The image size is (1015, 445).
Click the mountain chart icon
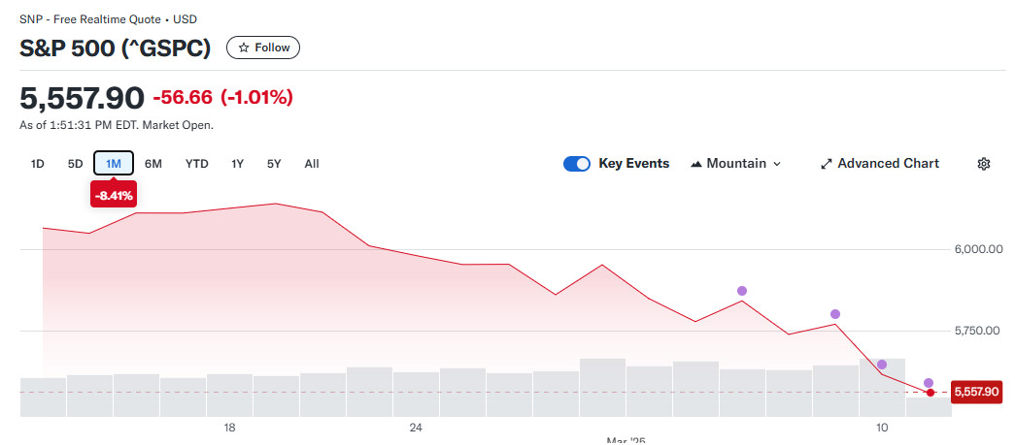pyautogui.click(x=696, y=164)
